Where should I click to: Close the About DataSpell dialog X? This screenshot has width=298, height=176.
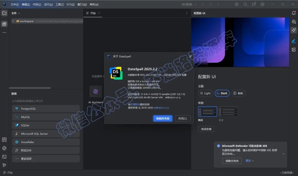pyautogui.click(x=190, y=56)
